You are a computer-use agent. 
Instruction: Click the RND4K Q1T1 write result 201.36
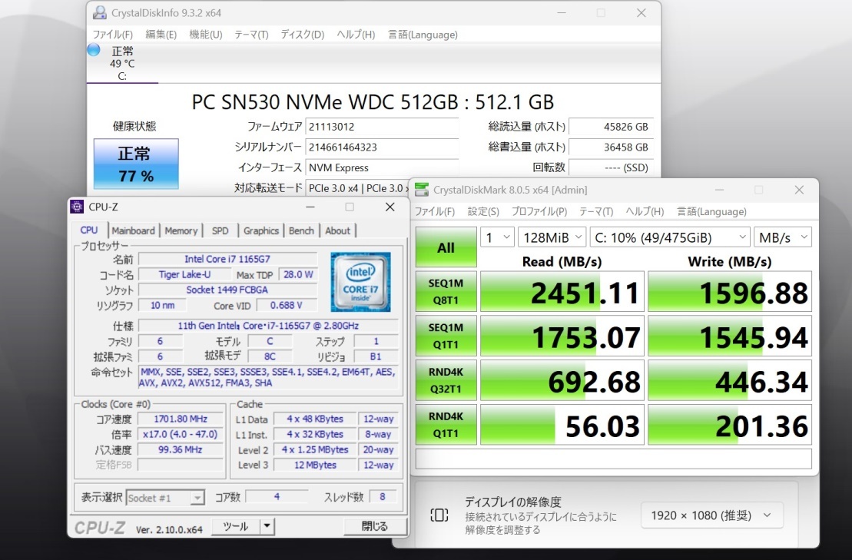pos(730,425)
